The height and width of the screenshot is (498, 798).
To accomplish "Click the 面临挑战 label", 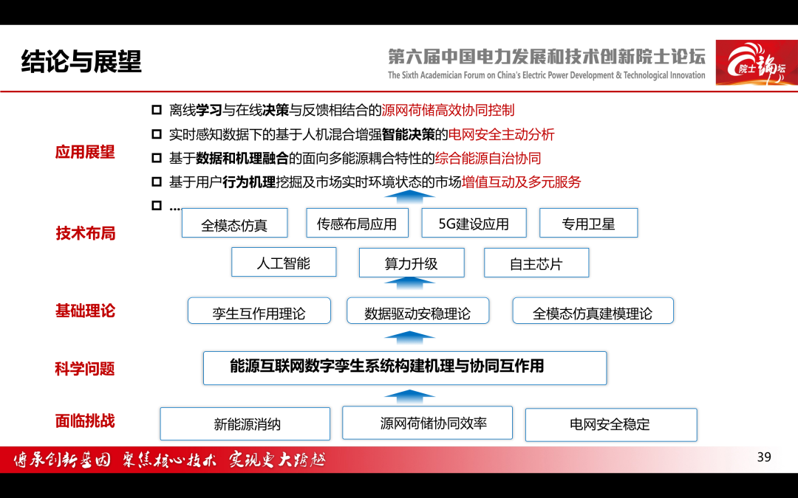I will (x=85, y=421).
